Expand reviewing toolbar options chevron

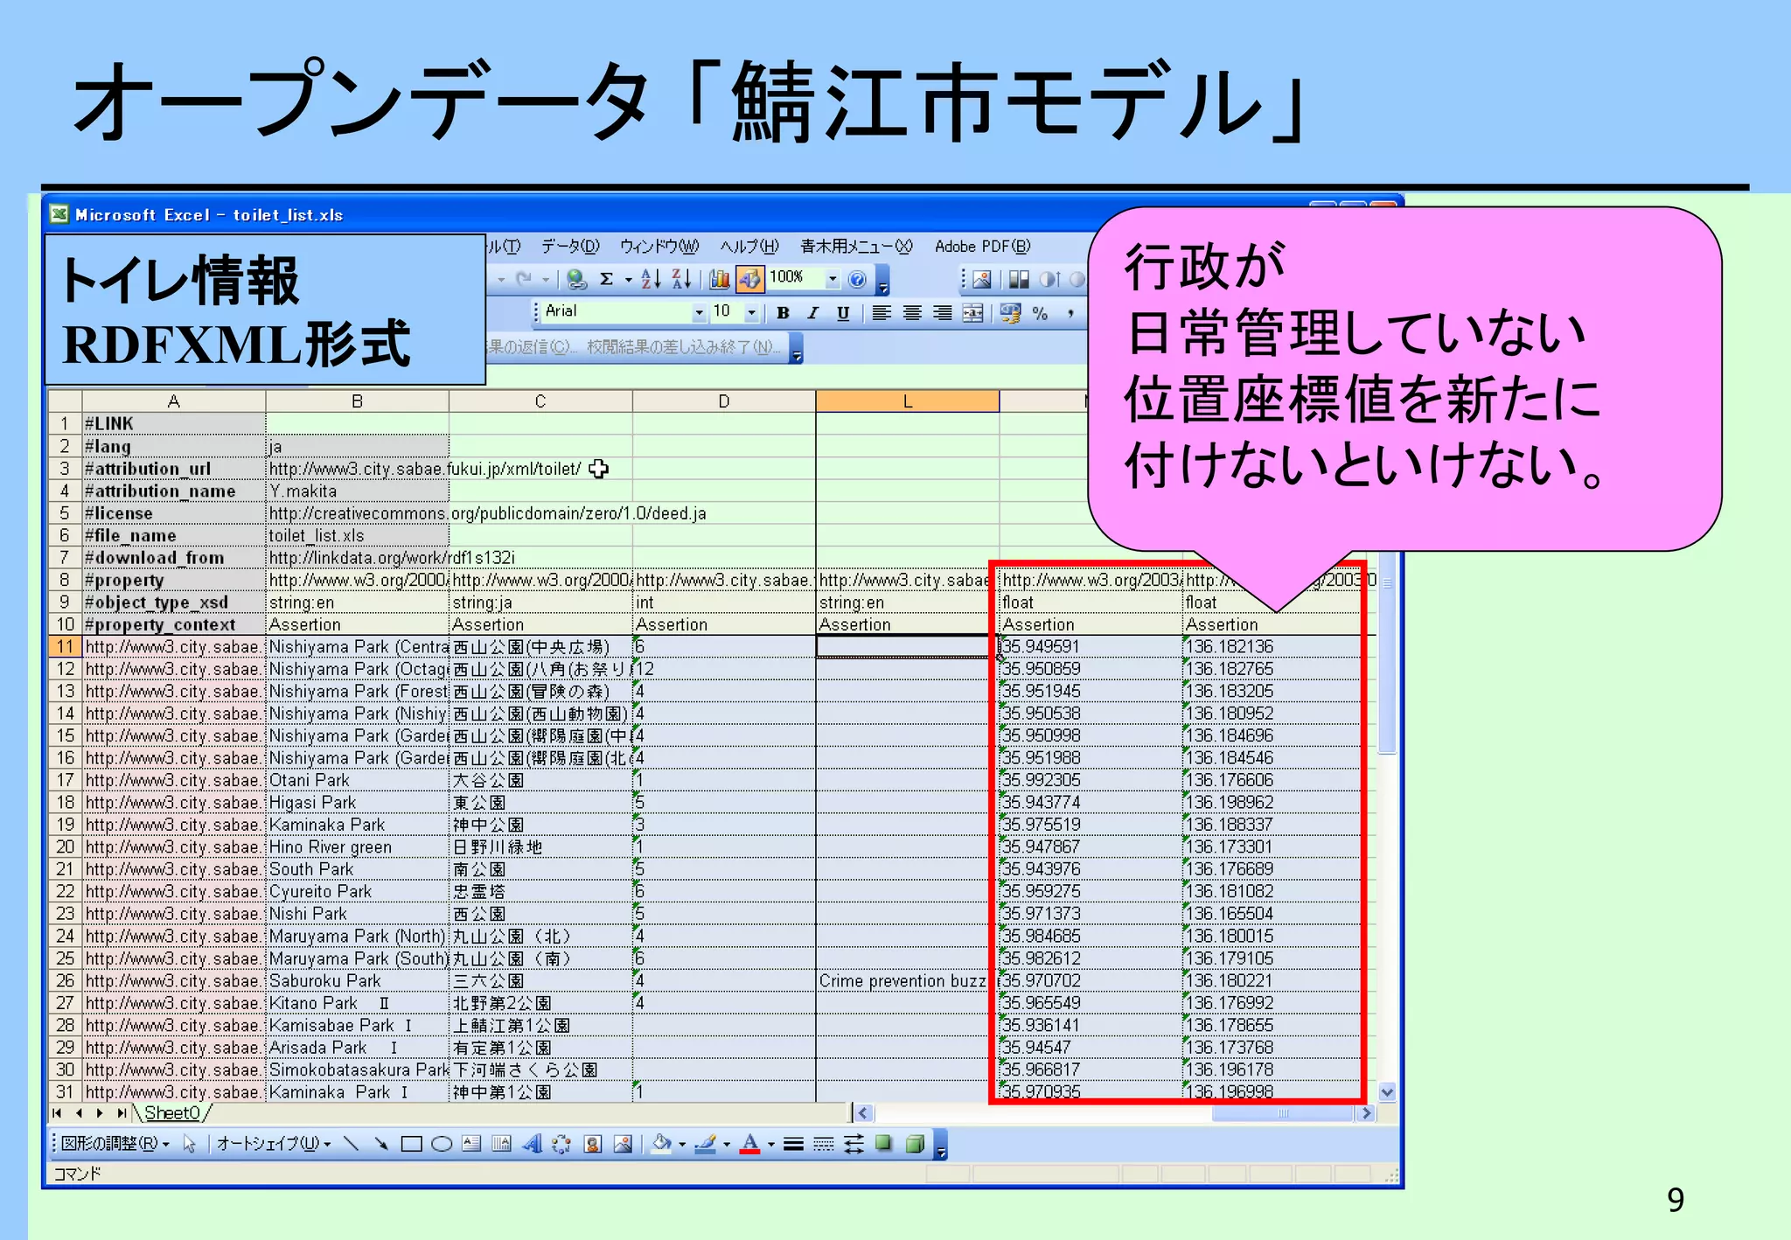[797, 350]
